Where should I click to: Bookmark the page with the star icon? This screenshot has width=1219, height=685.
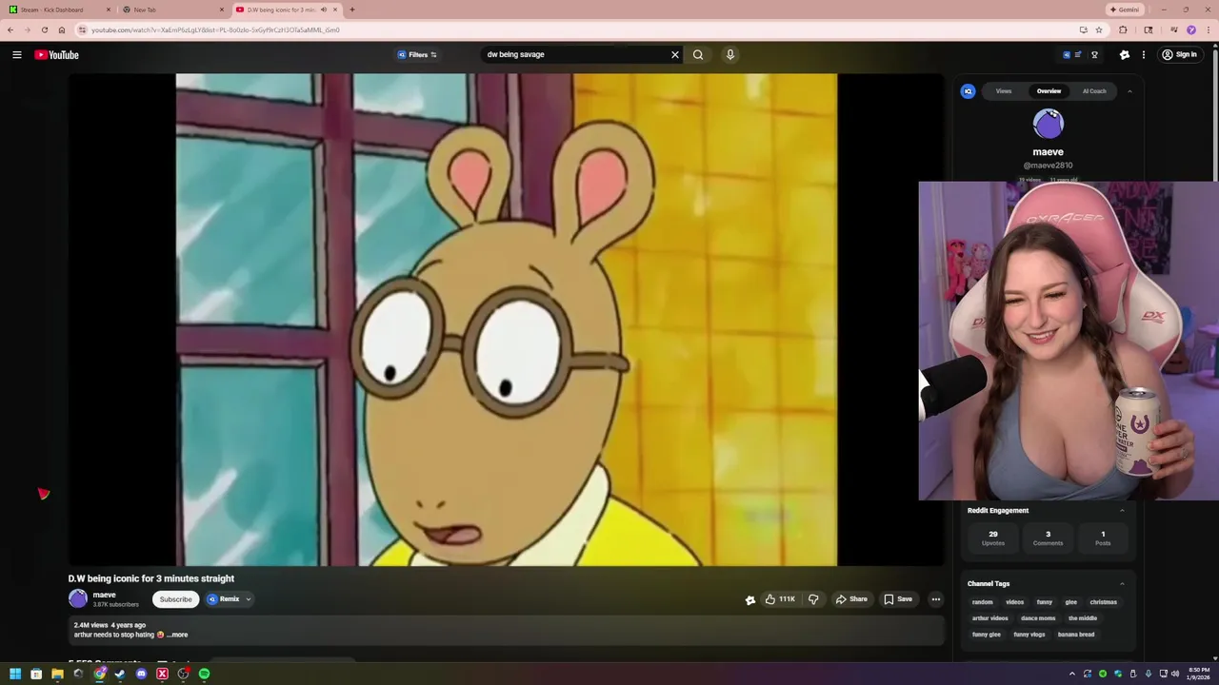click(x=1097, y=29)
